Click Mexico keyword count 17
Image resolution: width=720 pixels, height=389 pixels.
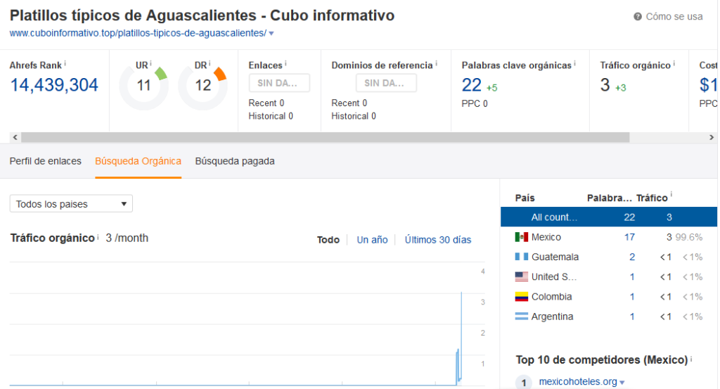[x=629, y=237]
